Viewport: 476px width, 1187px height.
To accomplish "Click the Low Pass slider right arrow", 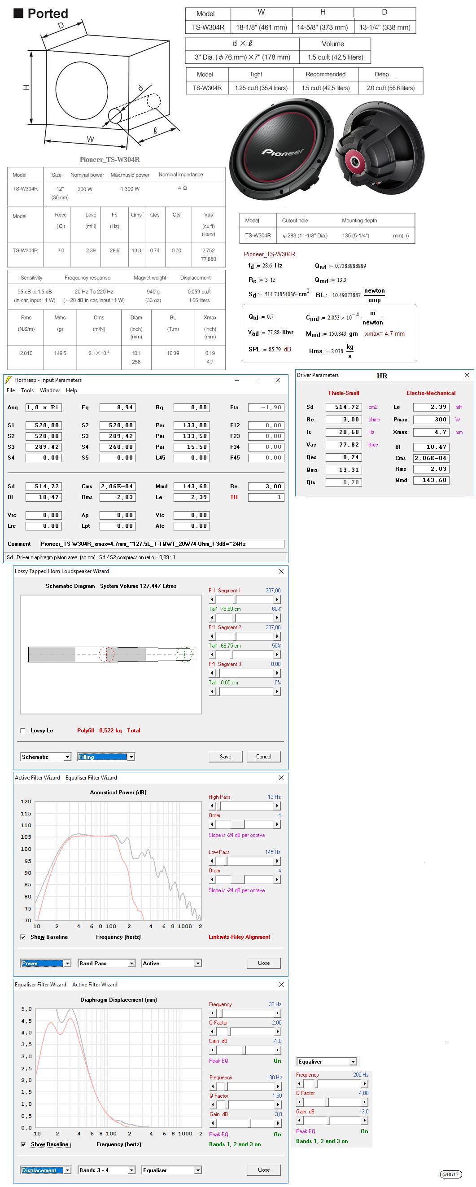I will tap(277, 861).
